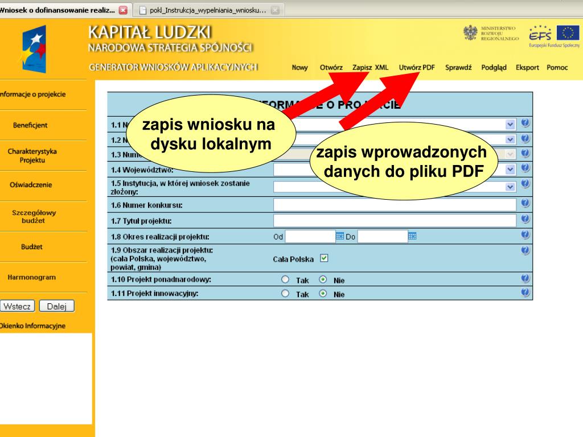Click the 1.6 Numer konkursu input field

click(395, 204)
